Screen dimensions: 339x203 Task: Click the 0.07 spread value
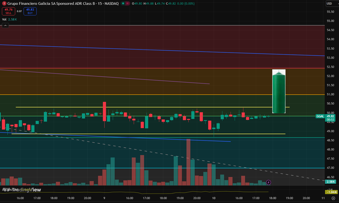(x=19, y=11)
